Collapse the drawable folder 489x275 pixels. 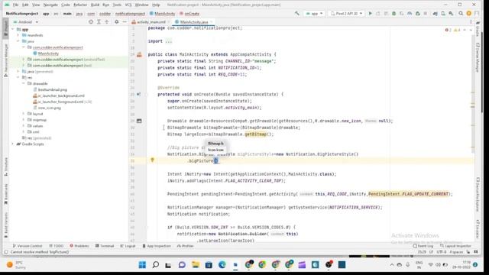coord(24,83)
